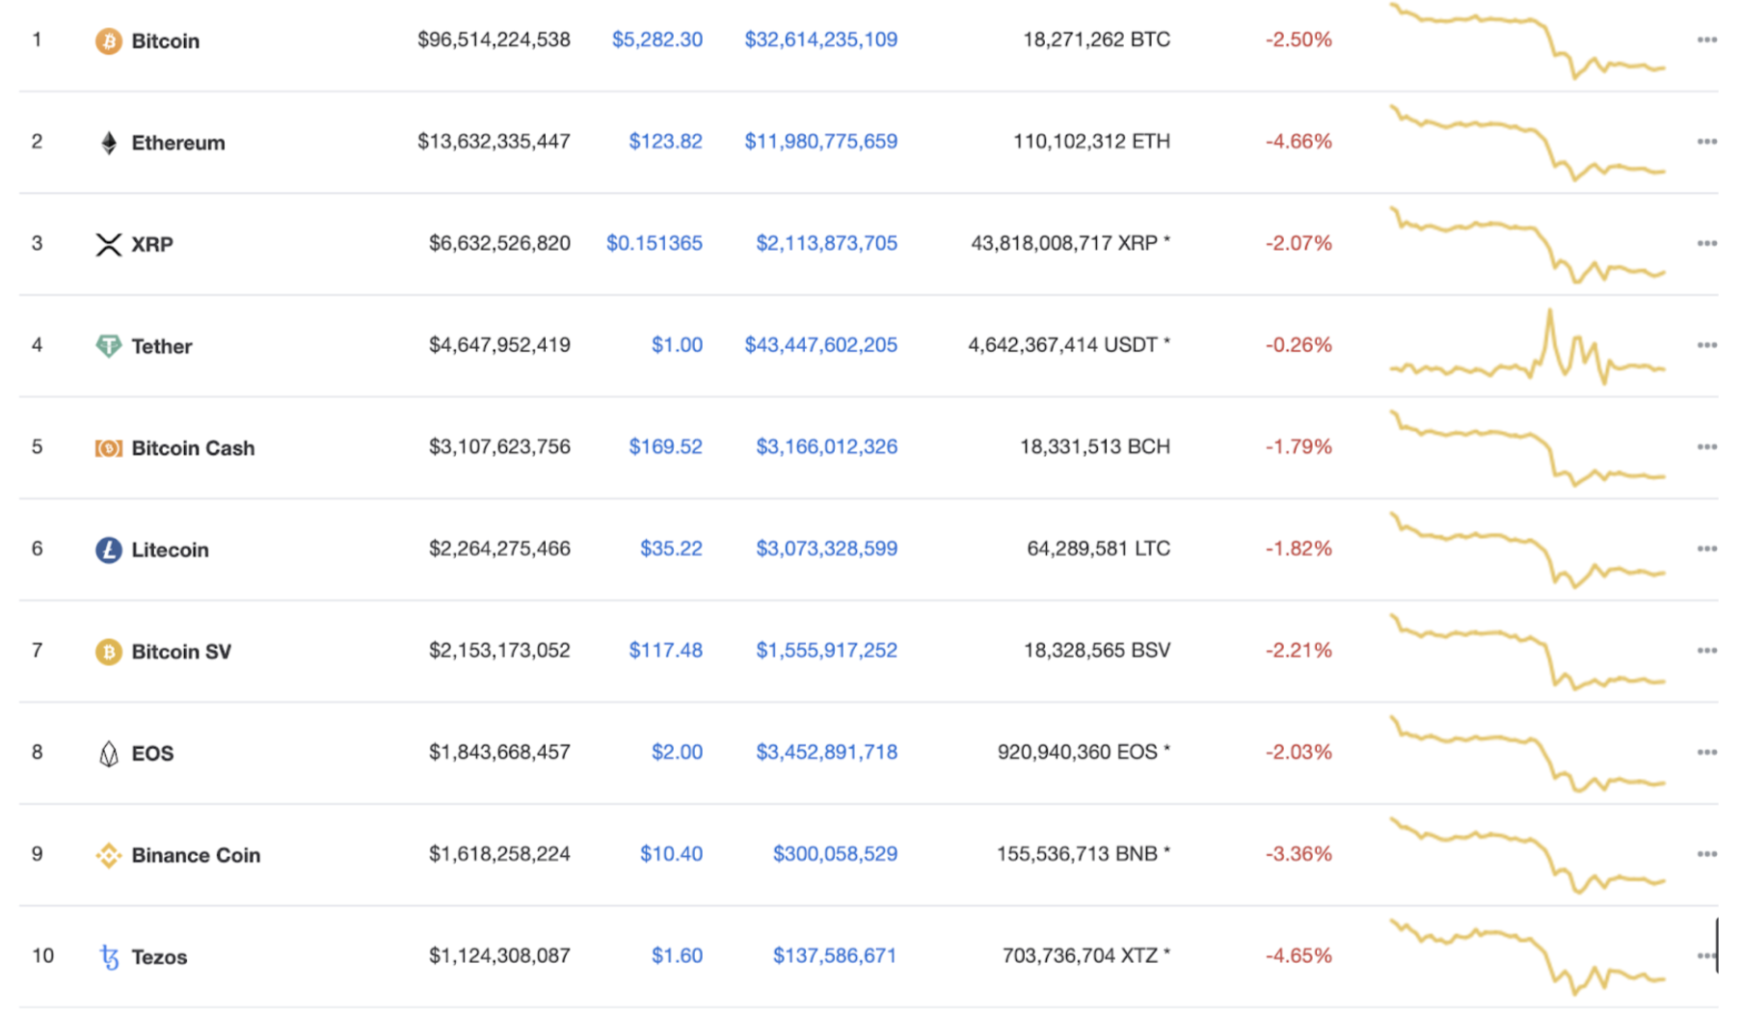This screenshot has height=1018, width=1741.
Task: Open the Bitcoin price link $5,282.30
Action: (x=657, y=40)
